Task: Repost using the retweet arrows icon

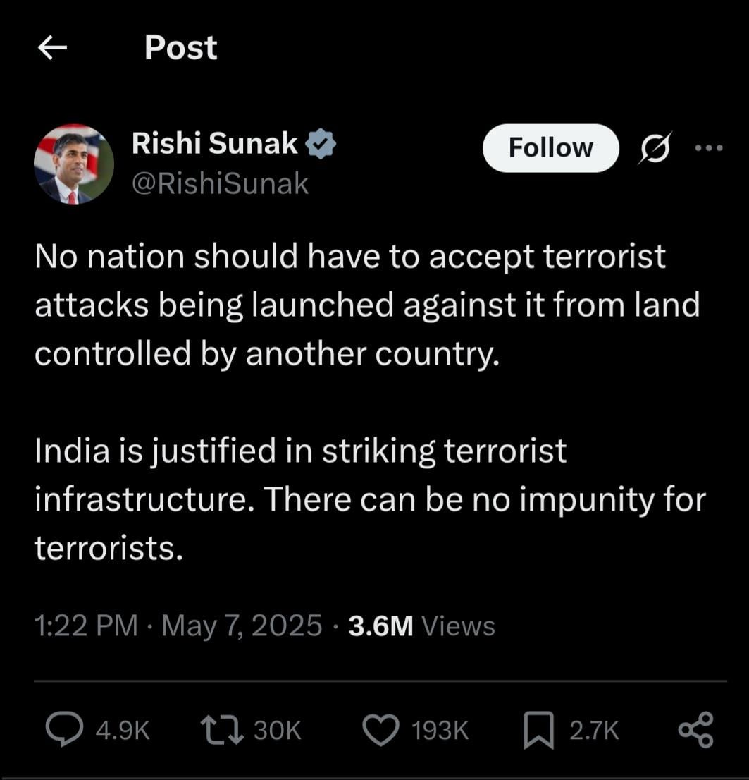Action: 222,730
